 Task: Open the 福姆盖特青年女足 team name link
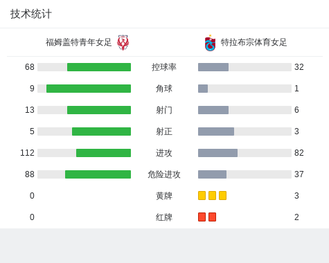(x=78, y=42)
